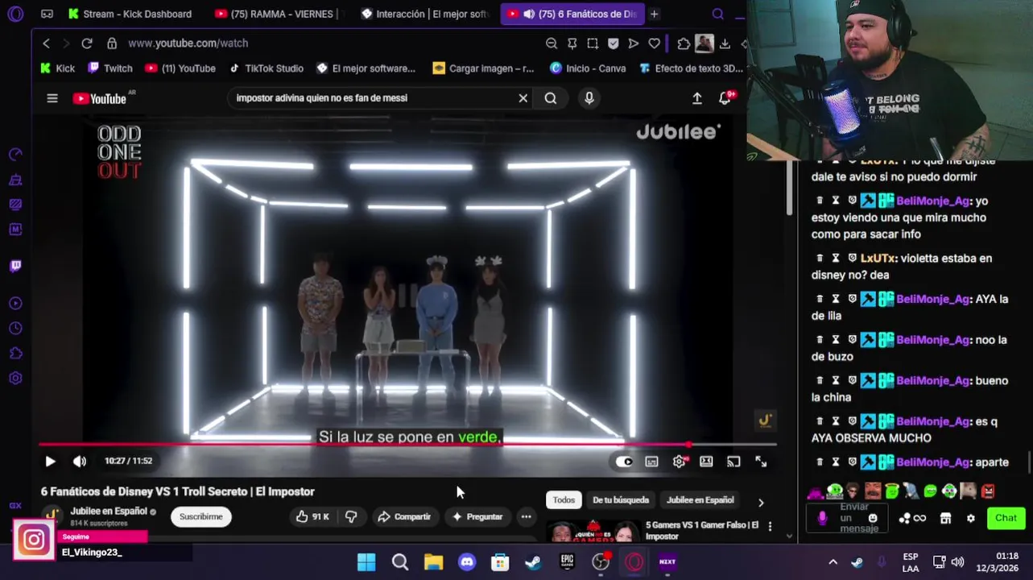Open more actions ellipsis under video
Screen dimensions: 1033x580
[x=526, y=516]
